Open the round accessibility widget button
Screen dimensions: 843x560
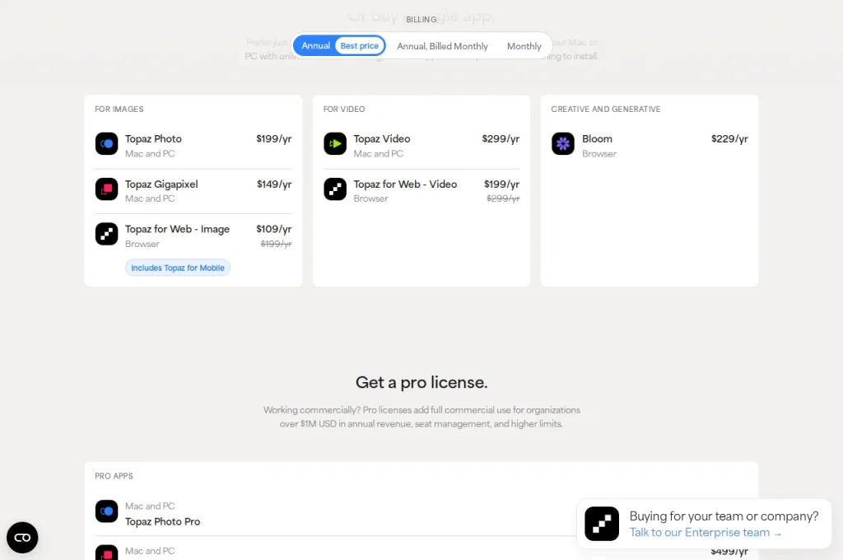22,538
